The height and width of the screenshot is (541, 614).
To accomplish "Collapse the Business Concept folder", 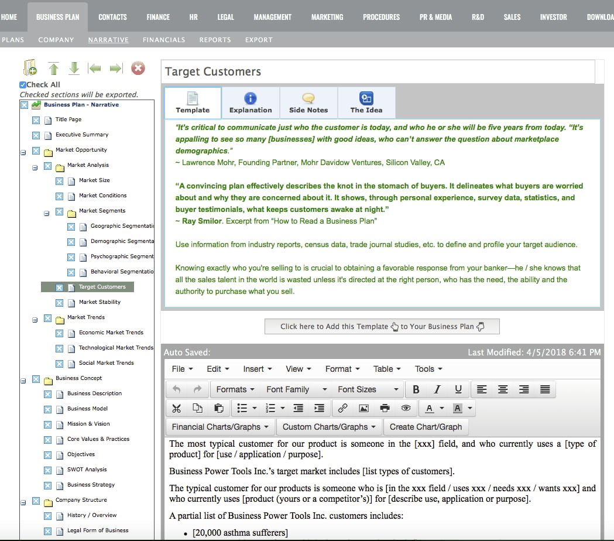I will point(23,381).
